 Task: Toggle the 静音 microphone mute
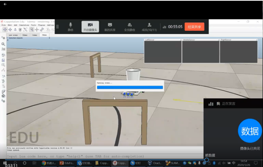70,27
